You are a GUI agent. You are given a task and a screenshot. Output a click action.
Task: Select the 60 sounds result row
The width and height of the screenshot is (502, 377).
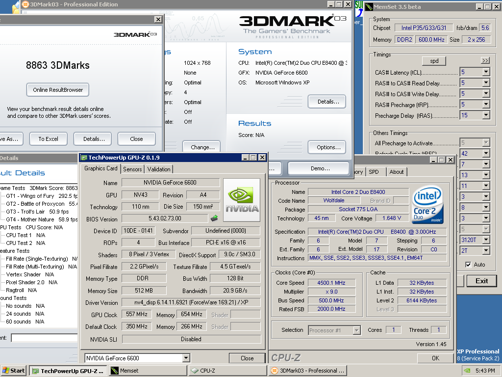25,322
